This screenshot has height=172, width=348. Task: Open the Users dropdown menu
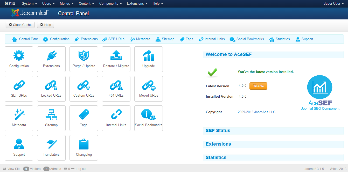[48, 4]
